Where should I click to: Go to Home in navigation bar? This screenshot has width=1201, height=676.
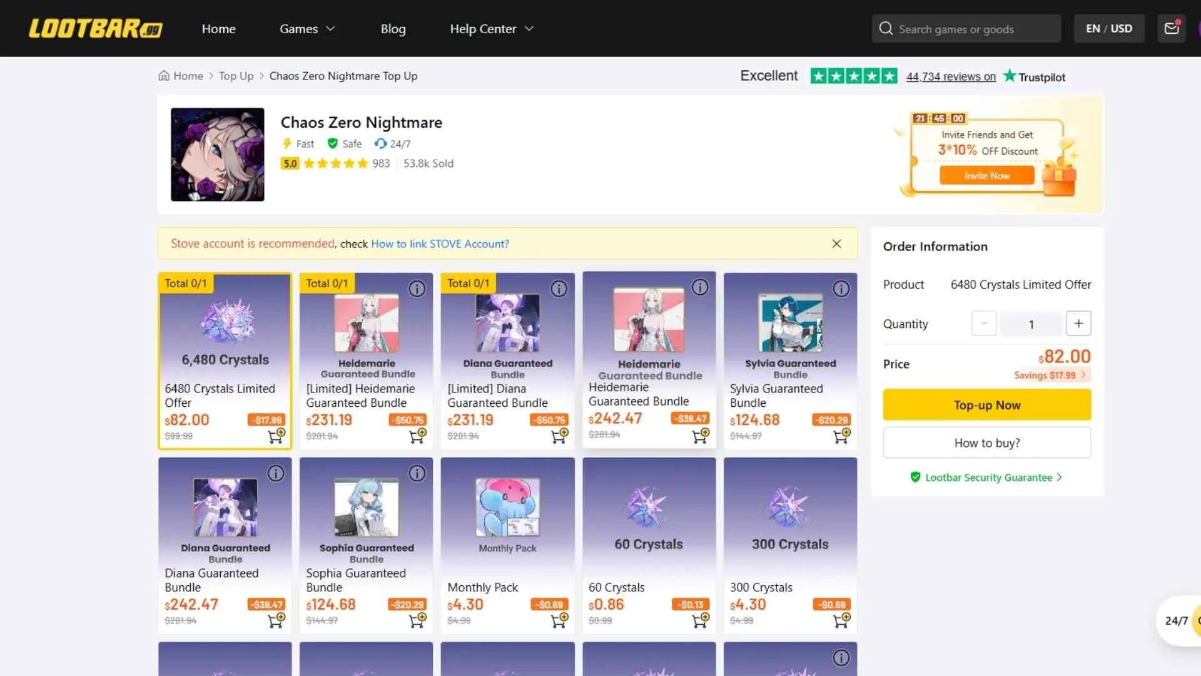pyautogui.click(x=218, y=29)
